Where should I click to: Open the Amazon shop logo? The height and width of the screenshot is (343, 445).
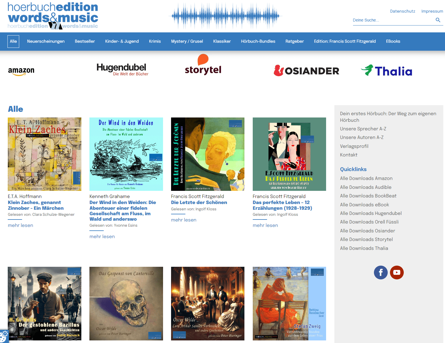[x=21, y=71]
